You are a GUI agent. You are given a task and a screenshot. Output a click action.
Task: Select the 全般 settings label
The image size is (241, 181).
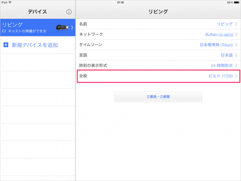83,76
